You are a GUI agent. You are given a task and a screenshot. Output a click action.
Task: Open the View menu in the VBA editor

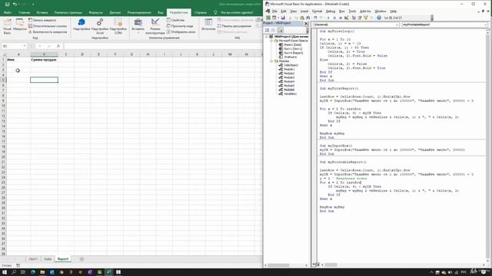[294, 11]
